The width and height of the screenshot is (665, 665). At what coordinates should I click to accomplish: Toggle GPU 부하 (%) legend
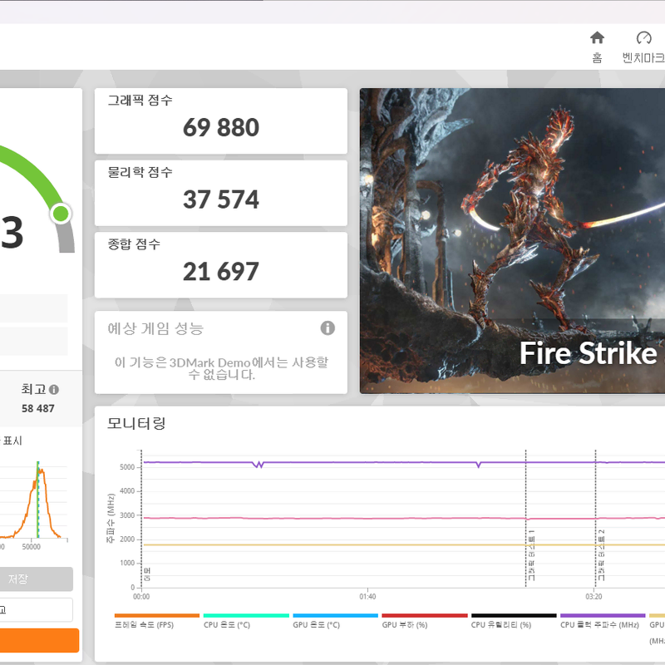point(424,621)
